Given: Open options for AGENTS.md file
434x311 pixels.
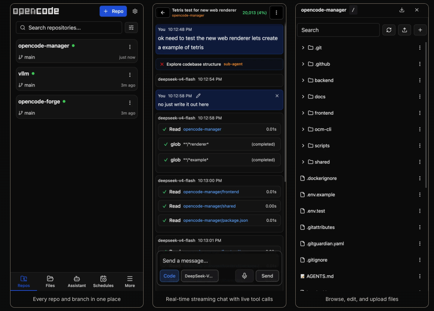Looking at the screenshot, I should point(420,276).
